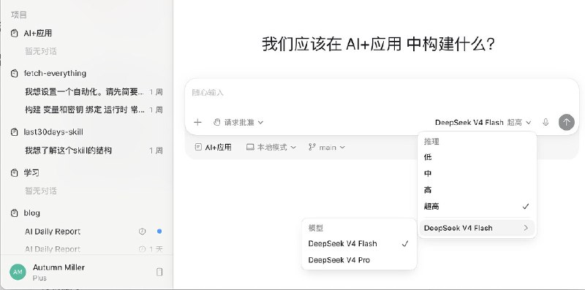Click the panel icon next to Autumn Miller
The image size is (585, 290).
pyautogui.click(x=159, y=272)
